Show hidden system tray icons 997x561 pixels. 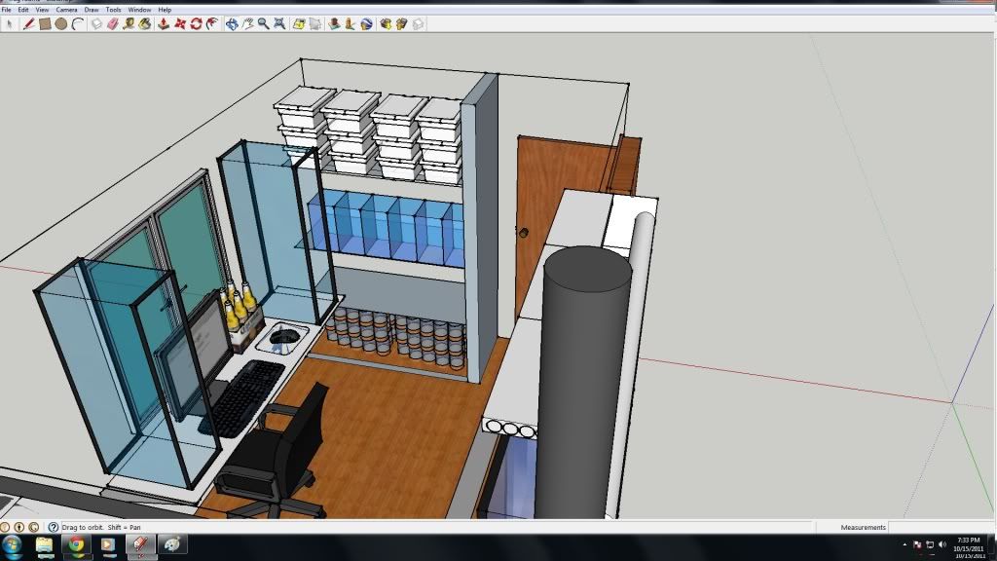[x=905, y=545]
